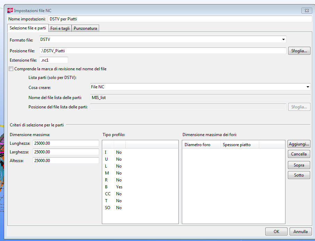Click the Annulla button
The width and height of the screenshot is (315, 241).
tap(300, 232)
